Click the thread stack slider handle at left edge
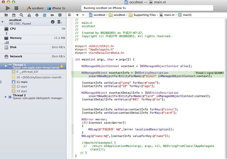The width and height of the screenshot is (227, 159). click(1, 82)
